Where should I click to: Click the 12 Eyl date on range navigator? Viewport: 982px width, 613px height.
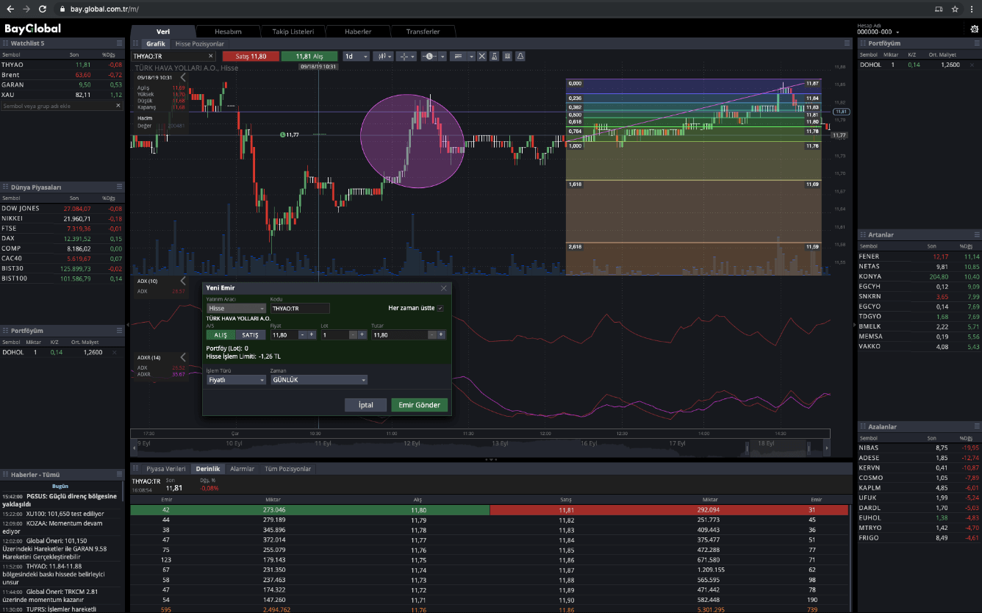(x=412, y=443)
